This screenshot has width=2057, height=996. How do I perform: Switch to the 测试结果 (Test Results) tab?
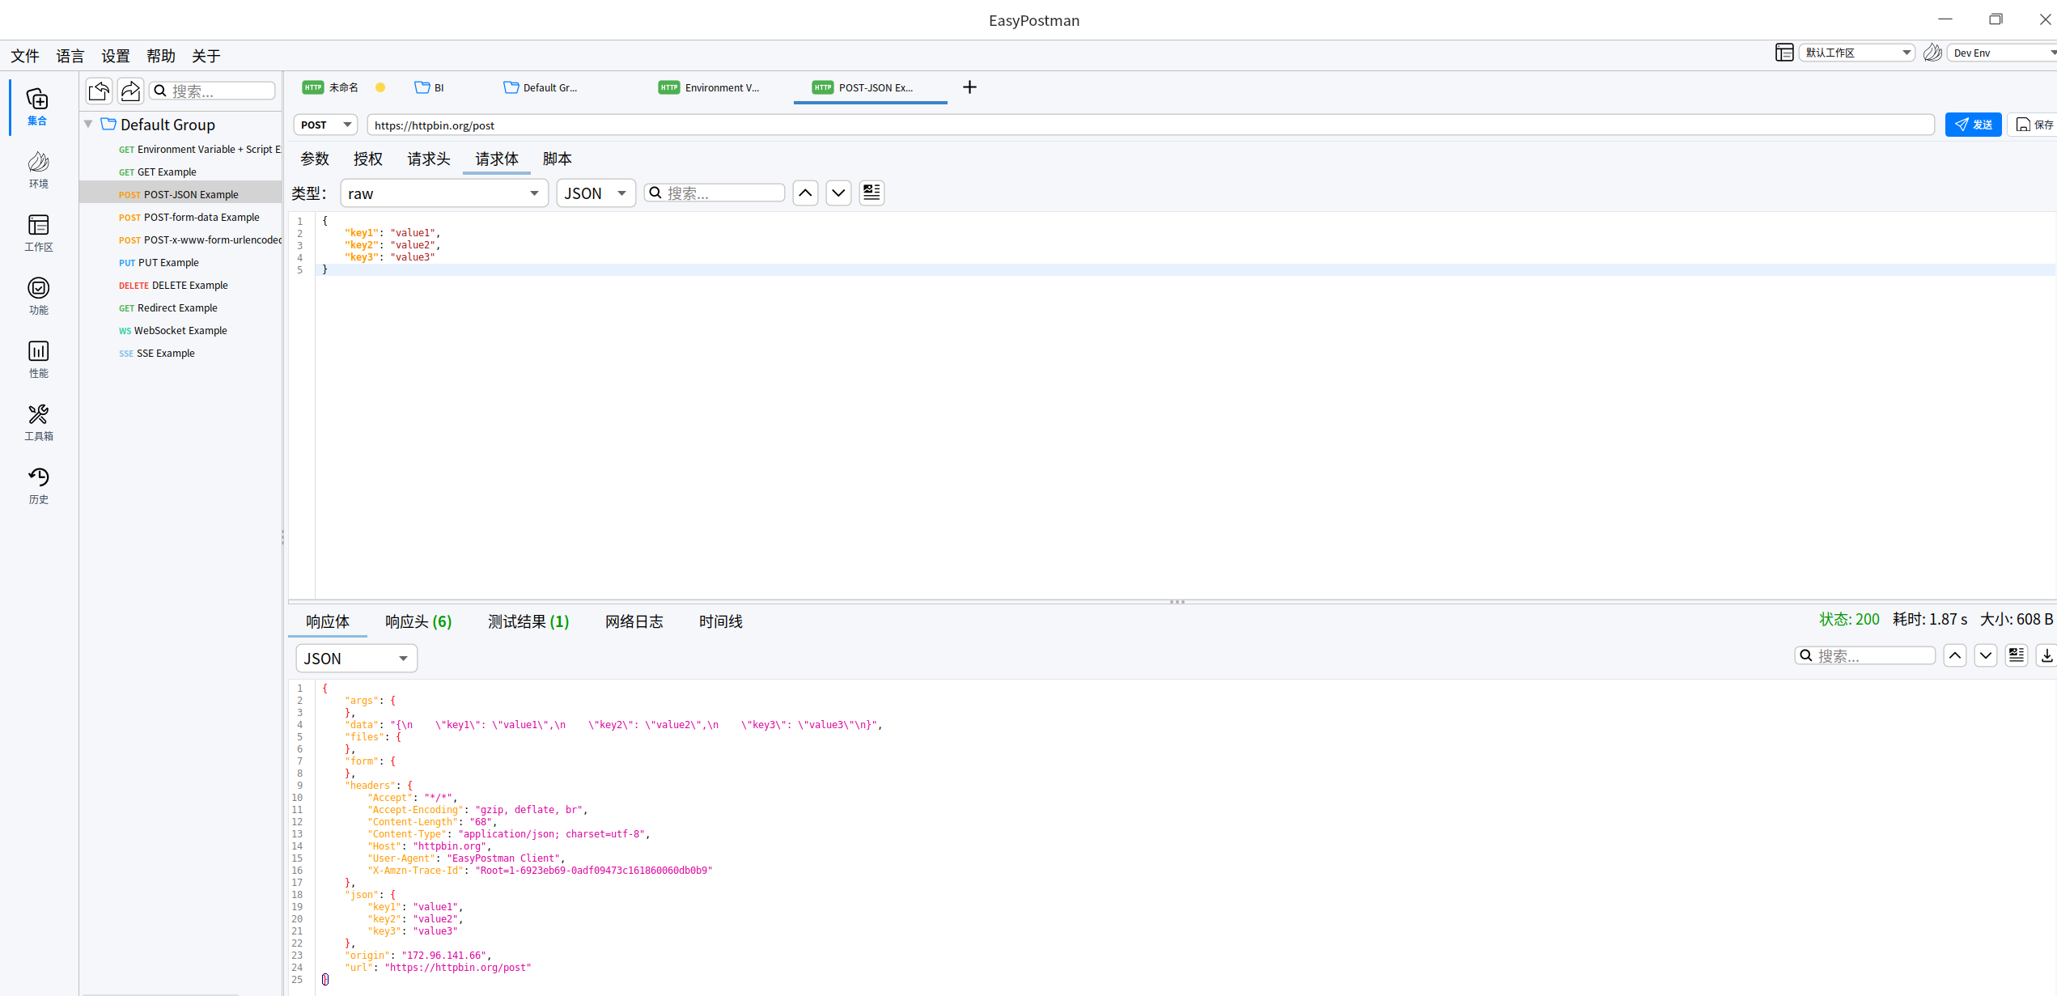528,621
